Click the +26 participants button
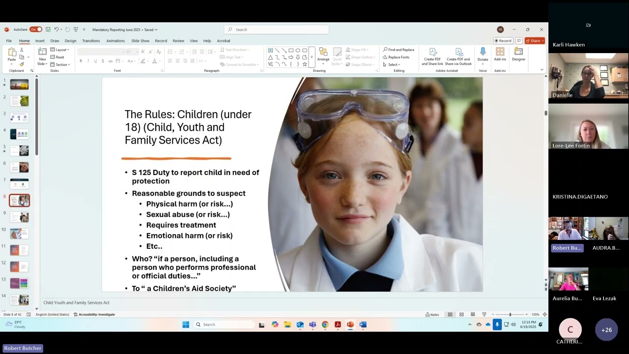 point(606,330)
